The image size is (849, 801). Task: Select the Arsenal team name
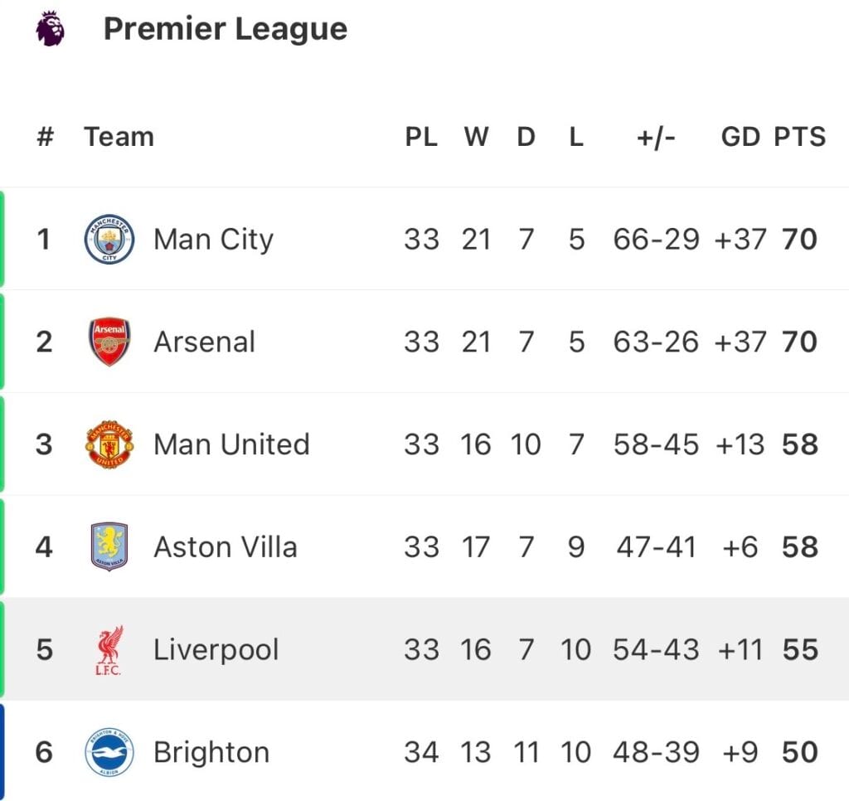(204, 342)
